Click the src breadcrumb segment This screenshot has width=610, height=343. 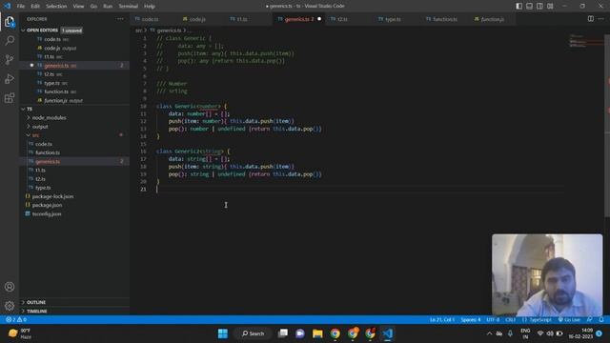click(x=138, y=30)
